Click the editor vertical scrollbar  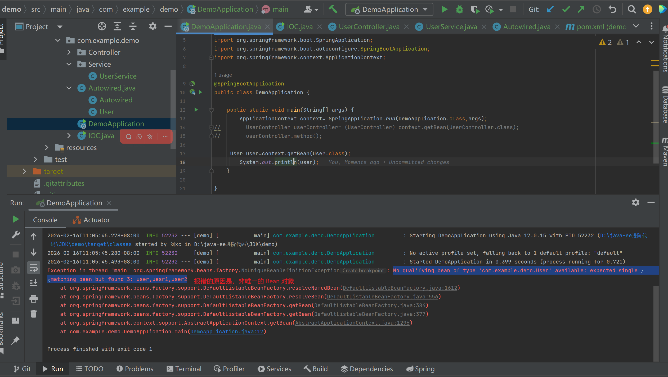pos(656,116)
